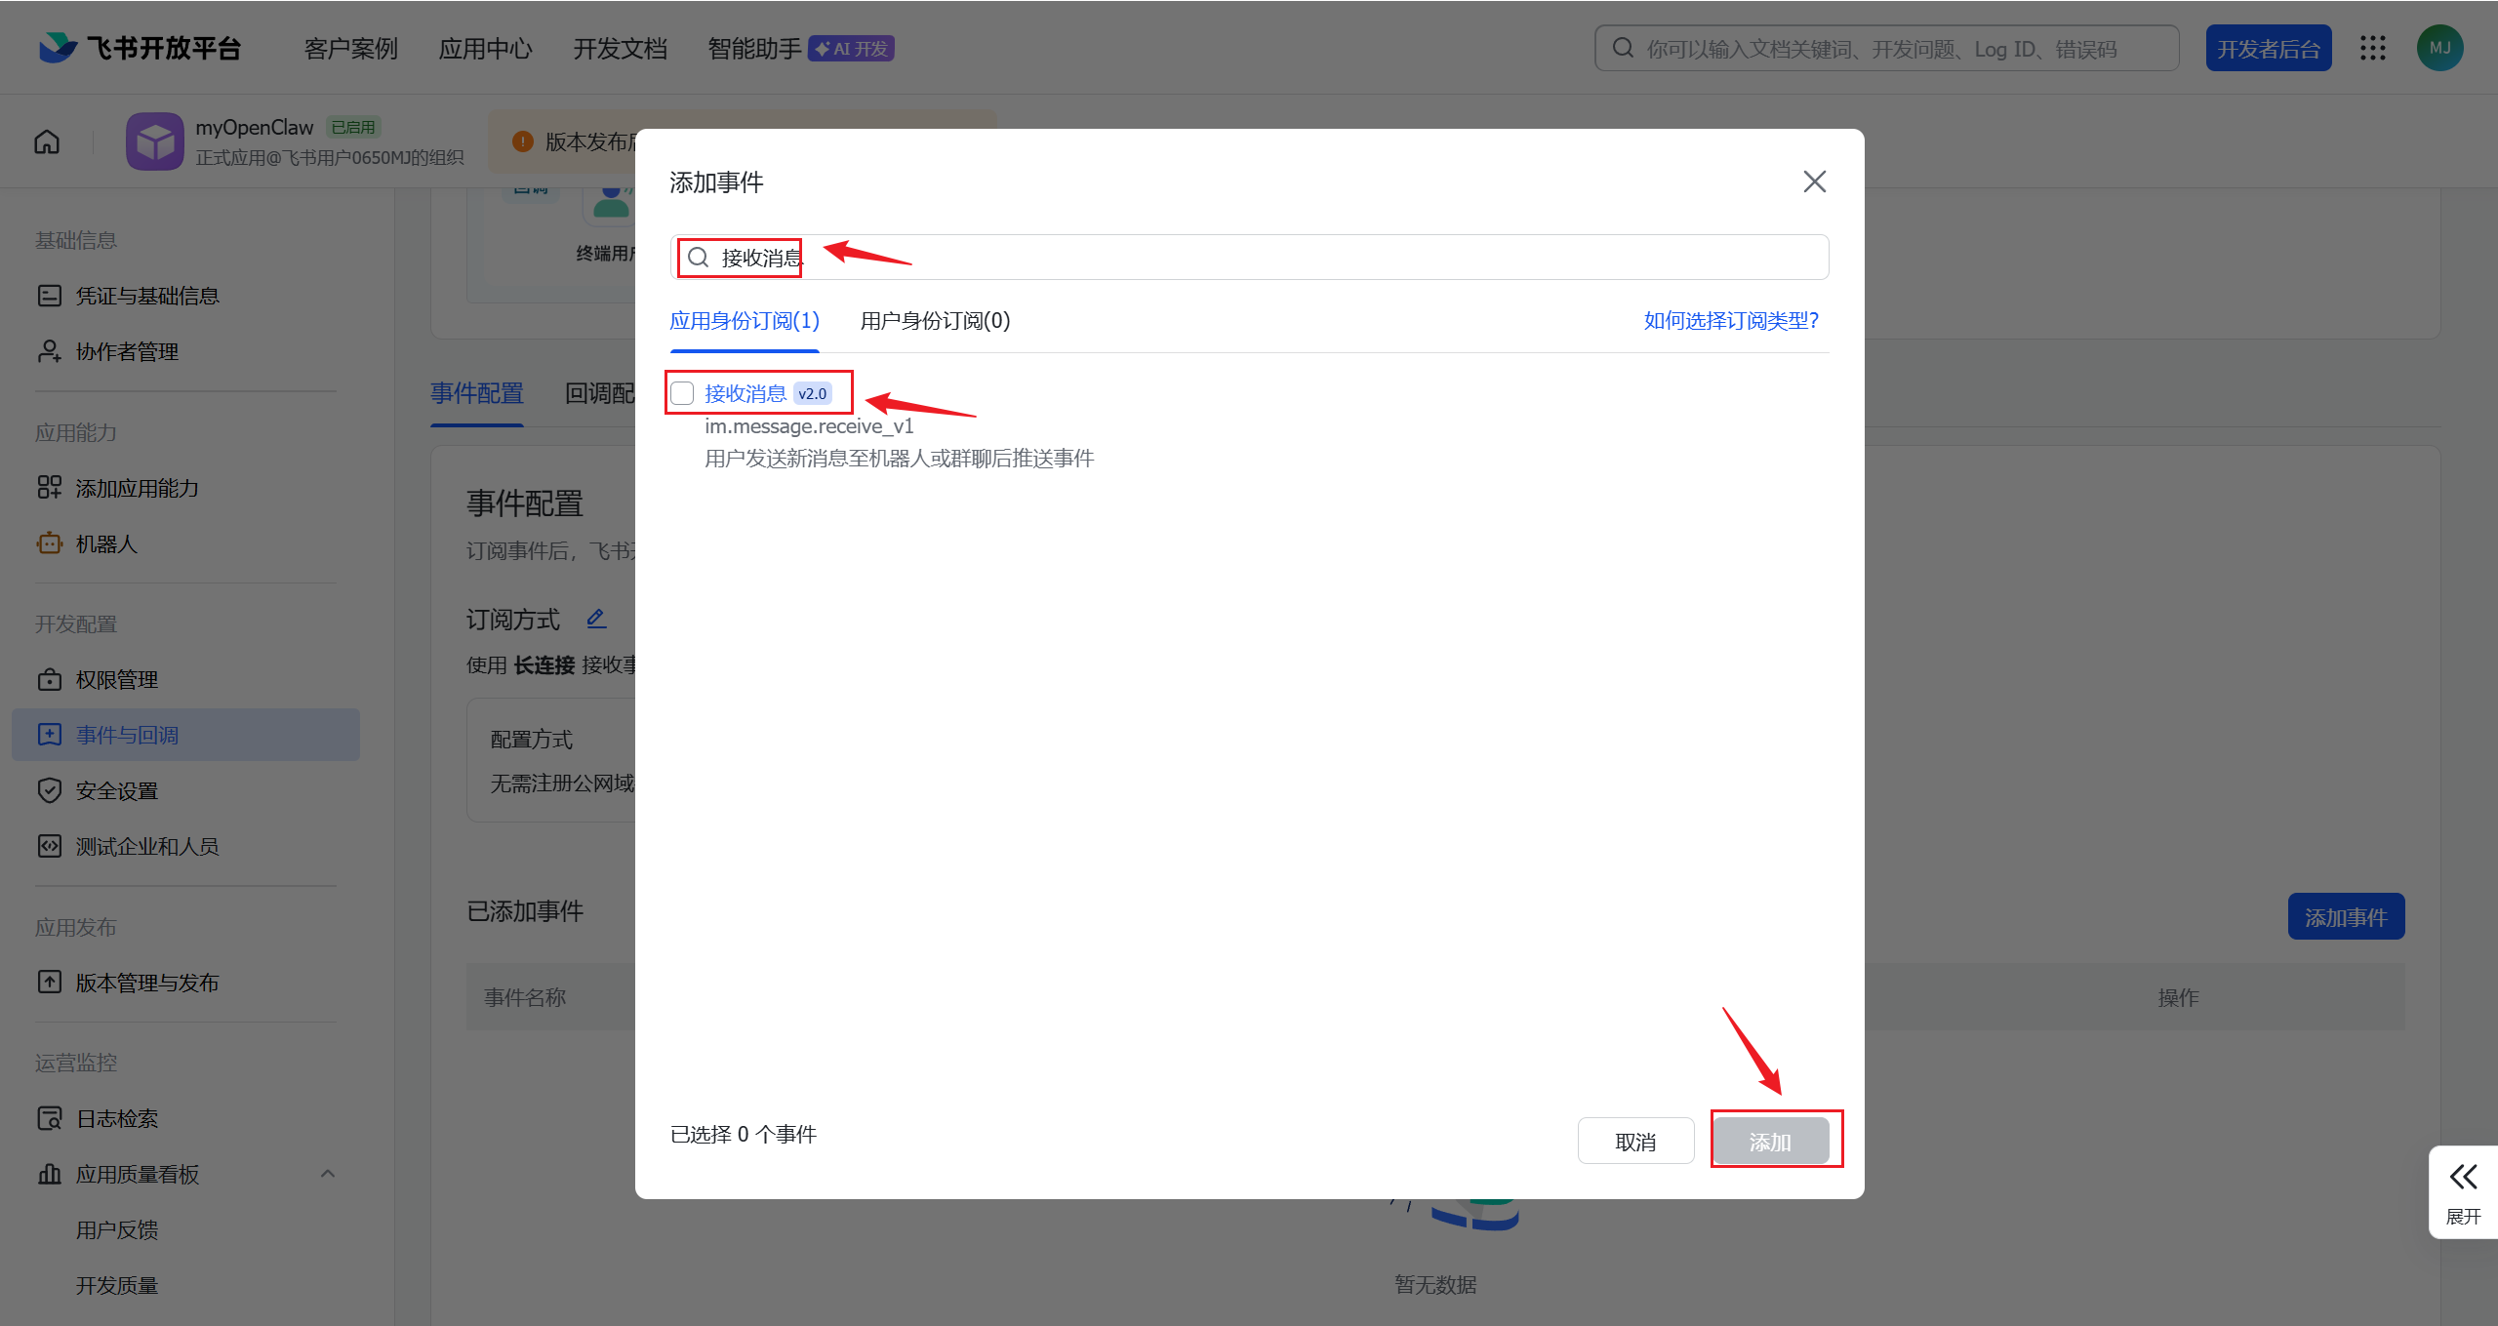Click the 应用质量看板 bar chart icon
The width and height of the screenshot is (2498, 1326).
click(x=49, y=1174)
